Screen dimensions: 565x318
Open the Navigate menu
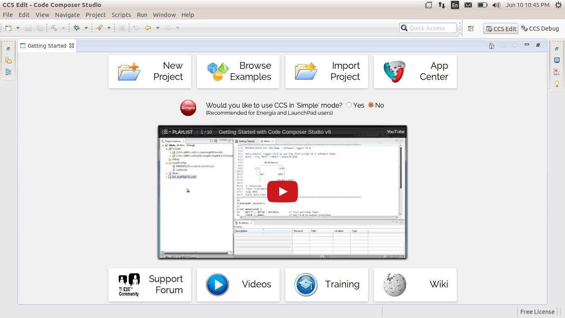pyautogui.click(x=67, y=15)
